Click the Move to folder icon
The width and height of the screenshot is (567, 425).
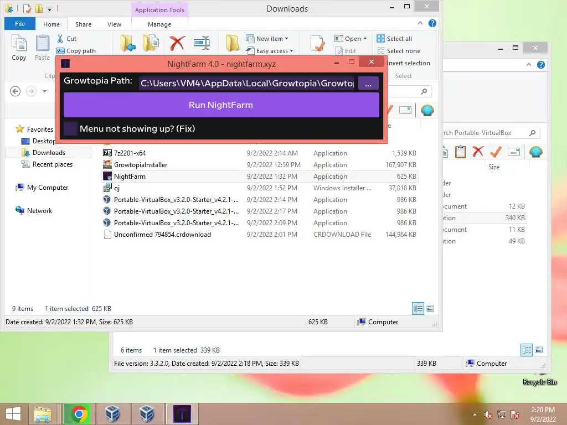[x=128, y=44]
